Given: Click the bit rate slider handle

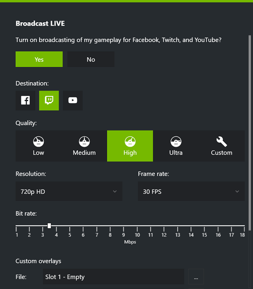Looking at the screenshot, I should point(49,226).
